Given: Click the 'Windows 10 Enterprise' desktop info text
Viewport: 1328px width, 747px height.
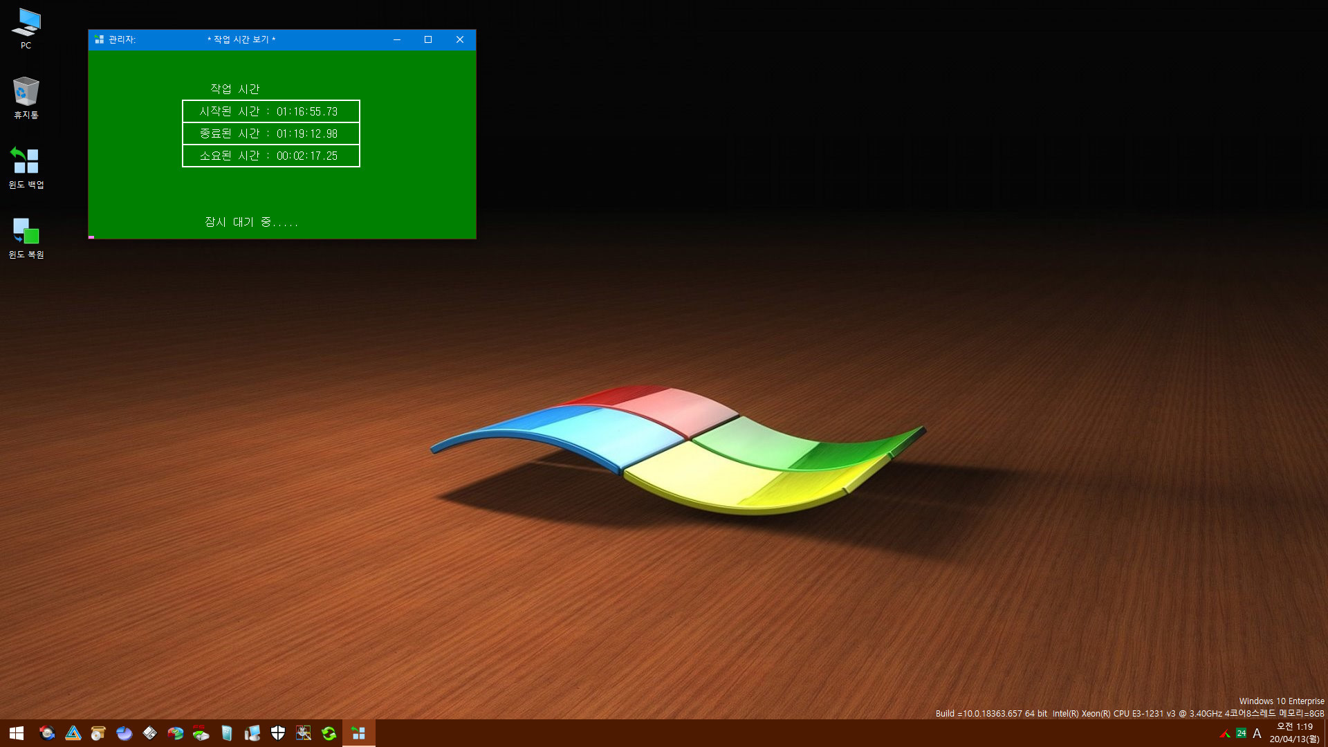Looking at the screenshot, I should (1282, 701).
